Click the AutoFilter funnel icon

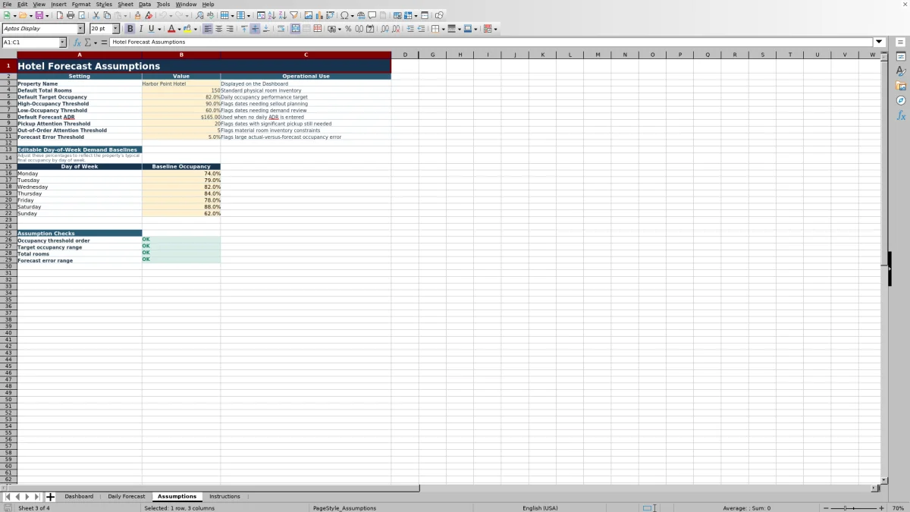coord(293,15)
